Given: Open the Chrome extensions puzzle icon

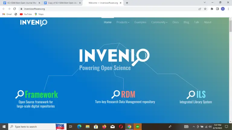Looking at the screenshot, I should [212, 9].
